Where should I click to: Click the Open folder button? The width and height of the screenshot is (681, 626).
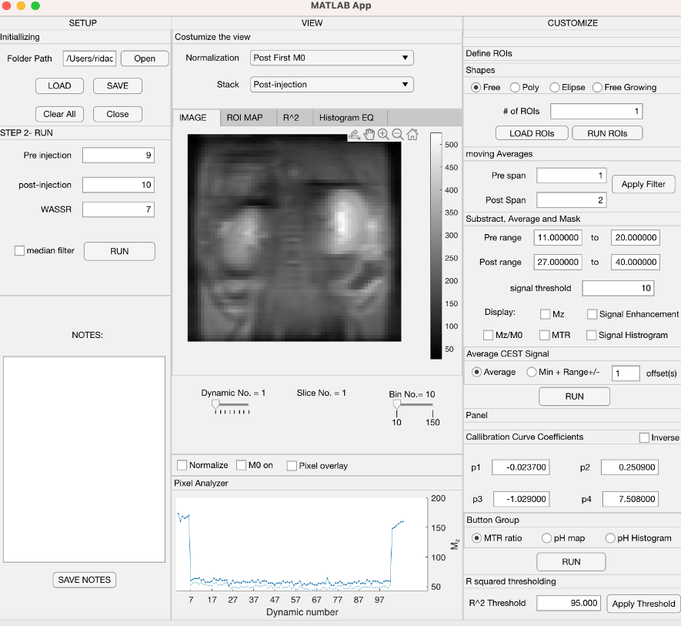(145, 59)
